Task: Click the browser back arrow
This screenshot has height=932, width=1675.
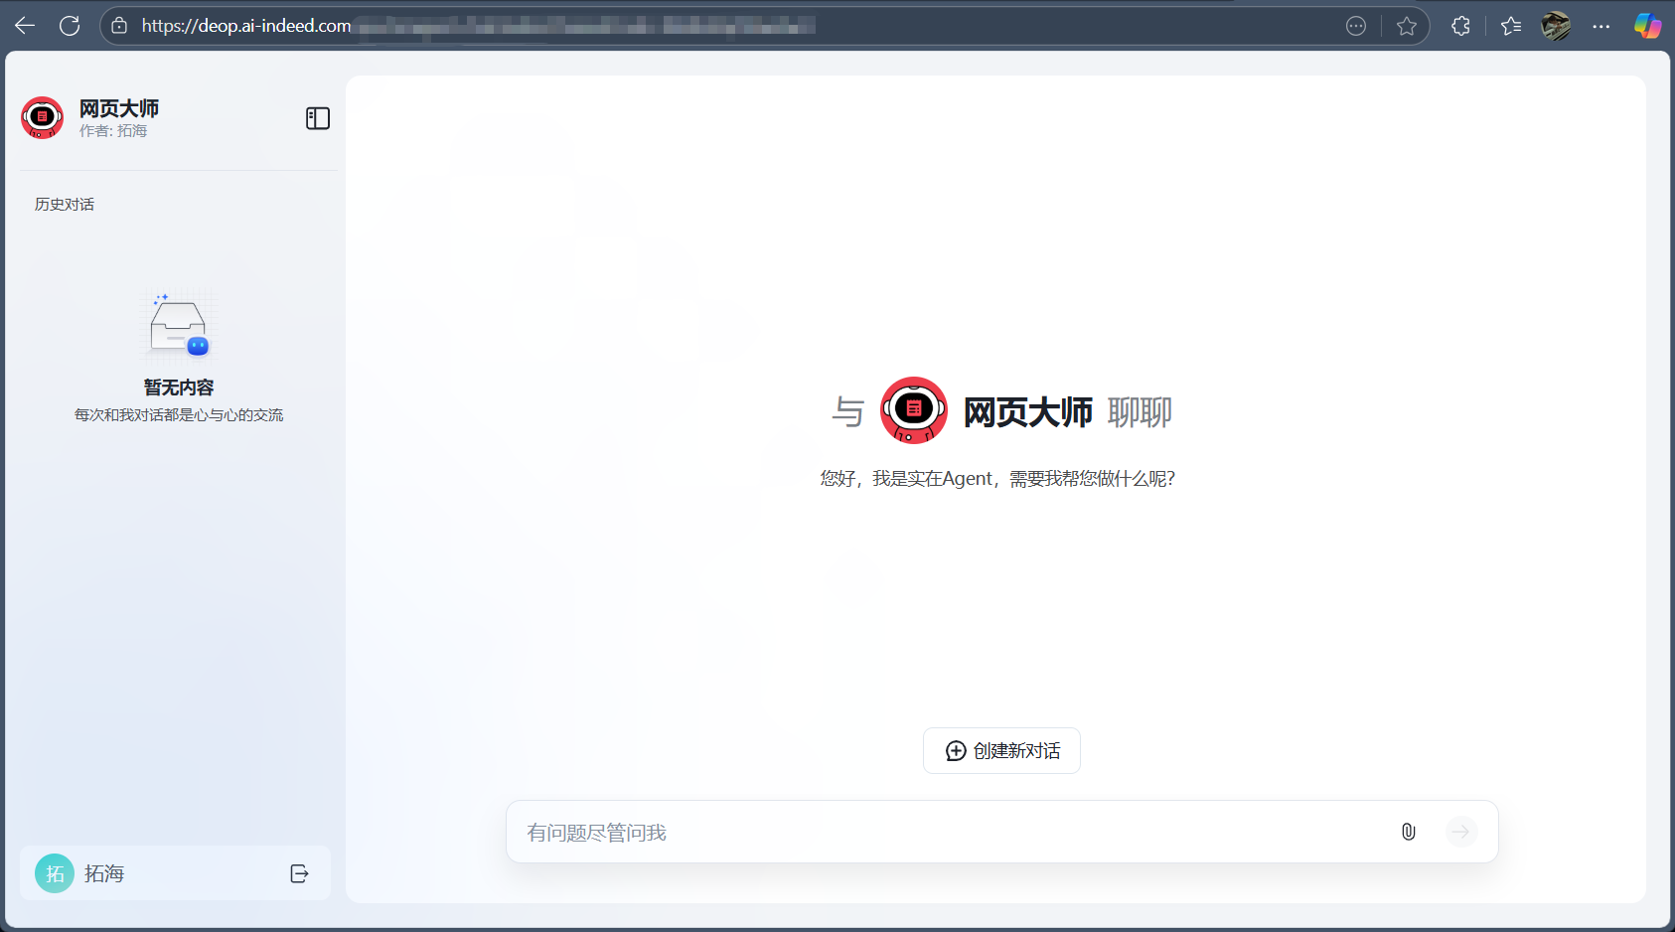Action: coord(25,26)
